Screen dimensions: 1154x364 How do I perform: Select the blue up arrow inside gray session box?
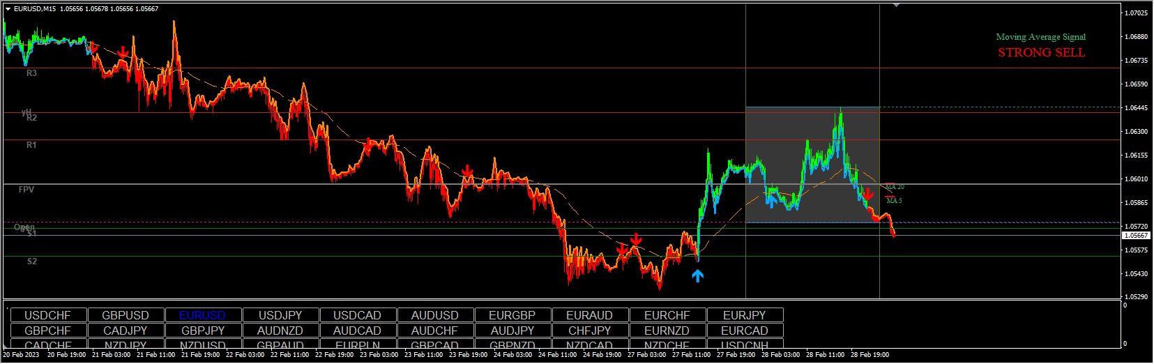[x=770, y=201]
